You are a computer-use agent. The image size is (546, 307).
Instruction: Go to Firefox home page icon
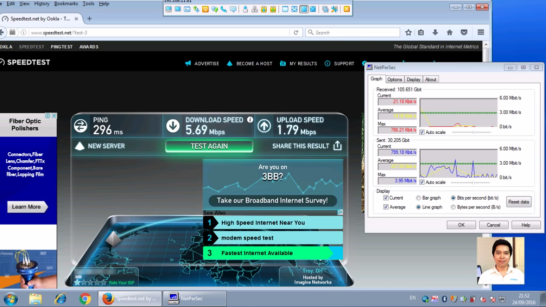(450, 32)
